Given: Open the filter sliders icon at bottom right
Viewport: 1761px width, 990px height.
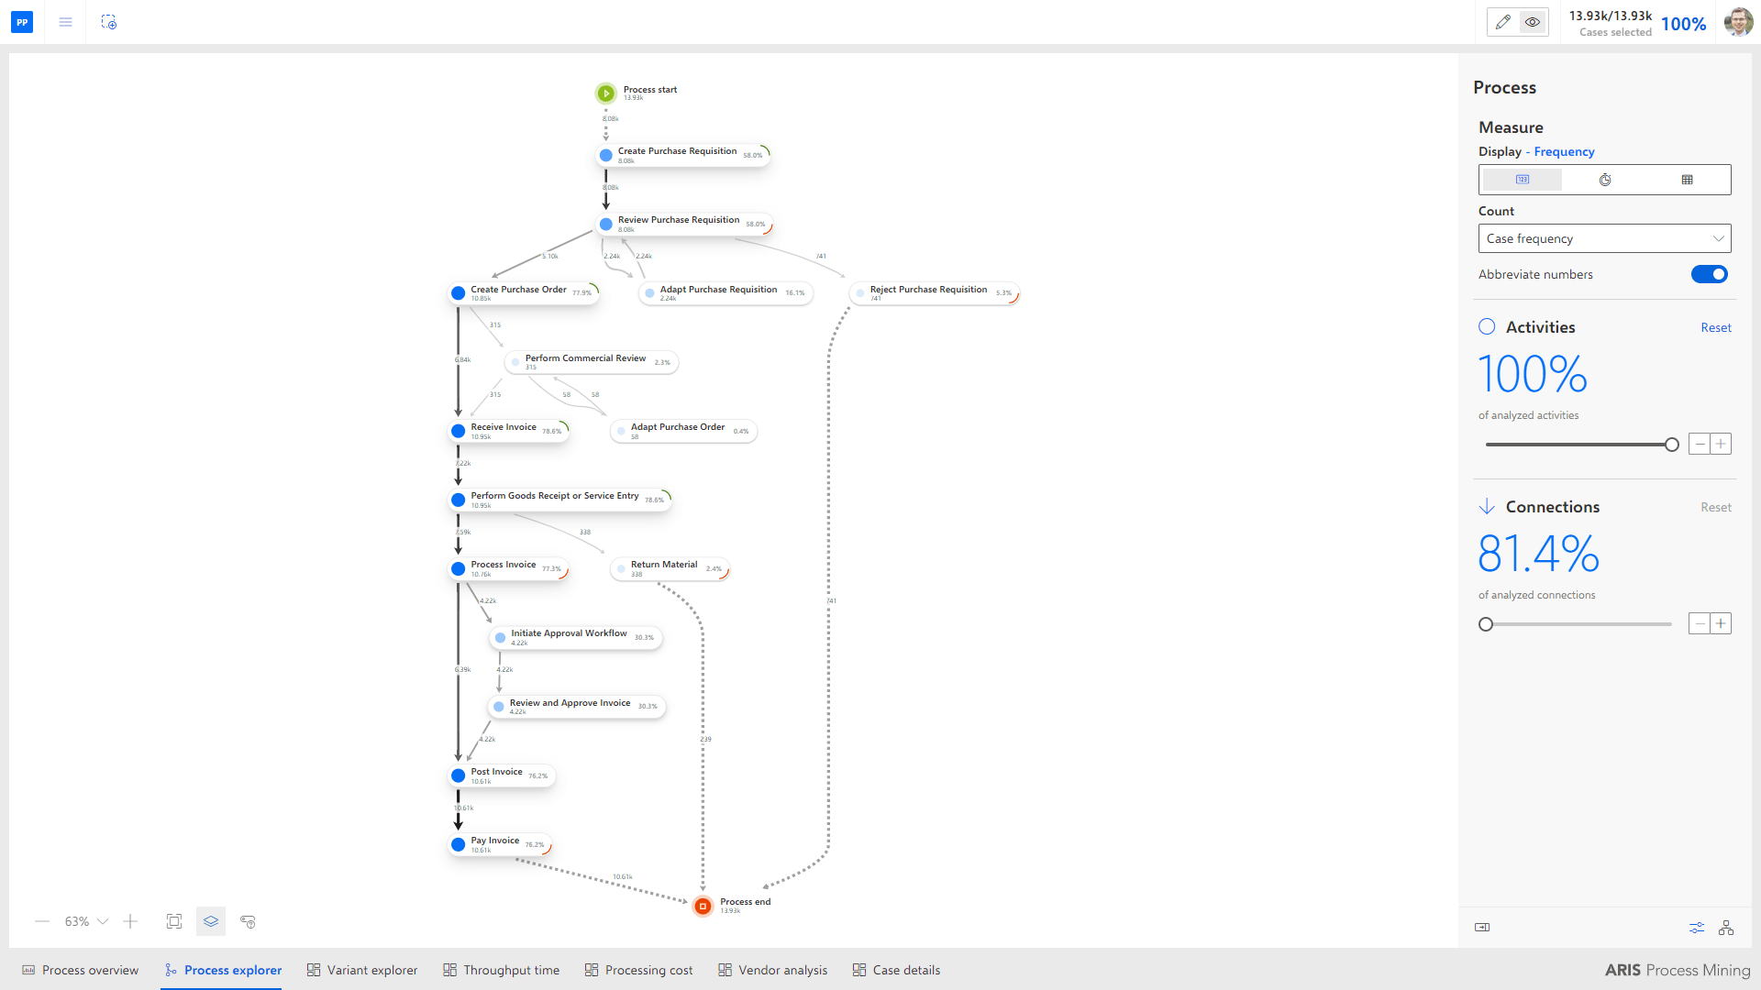Looking at the screenshot, I should pos(1695,927).
